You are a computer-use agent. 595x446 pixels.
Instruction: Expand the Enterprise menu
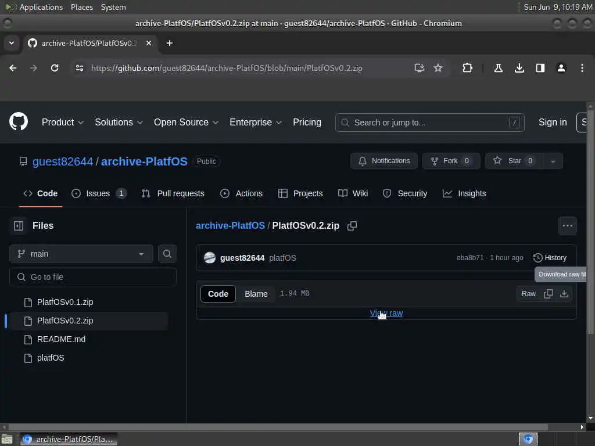point(256,122)
